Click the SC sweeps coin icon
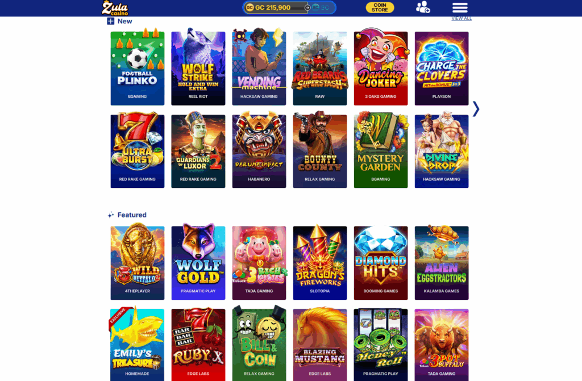The width and height of the screenshot is (582, 381). coord(315,7)
